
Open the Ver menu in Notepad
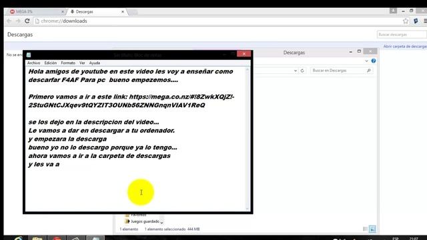click(x=82, y=63)
